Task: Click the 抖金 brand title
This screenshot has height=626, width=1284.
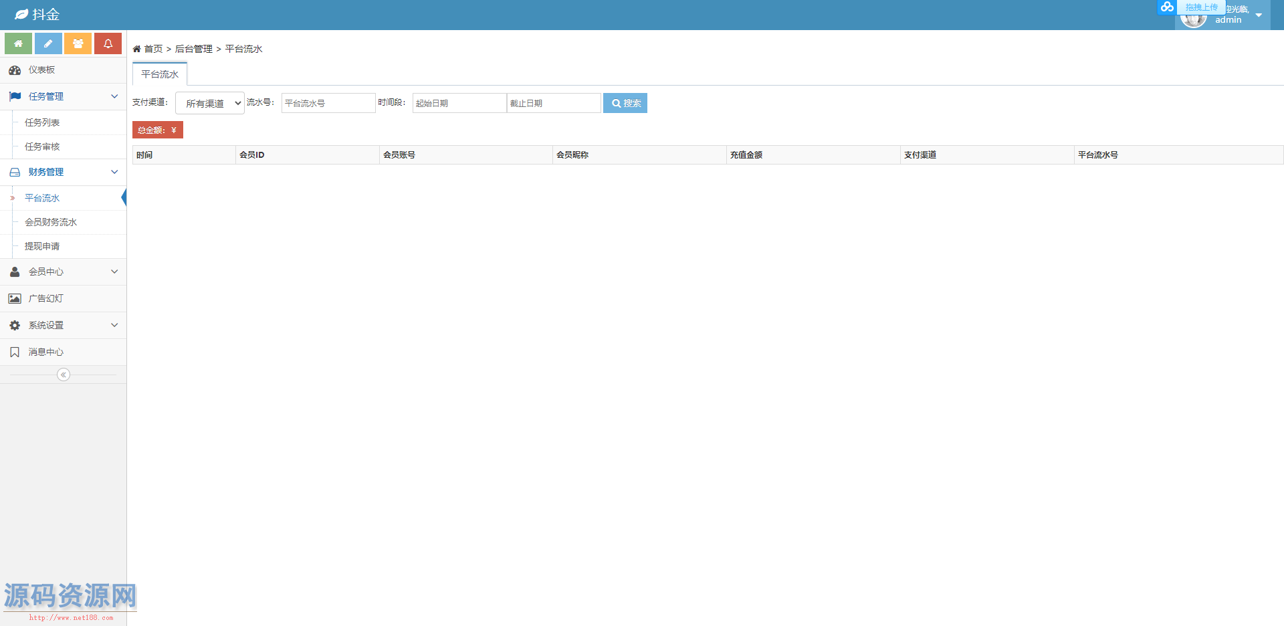Action: point(46,14)
